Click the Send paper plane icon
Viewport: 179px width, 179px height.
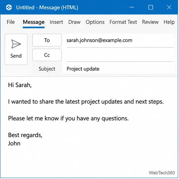pos(16,44)
